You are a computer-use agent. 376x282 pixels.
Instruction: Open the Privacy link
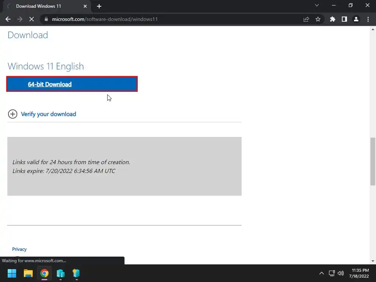tap(19, 249)
